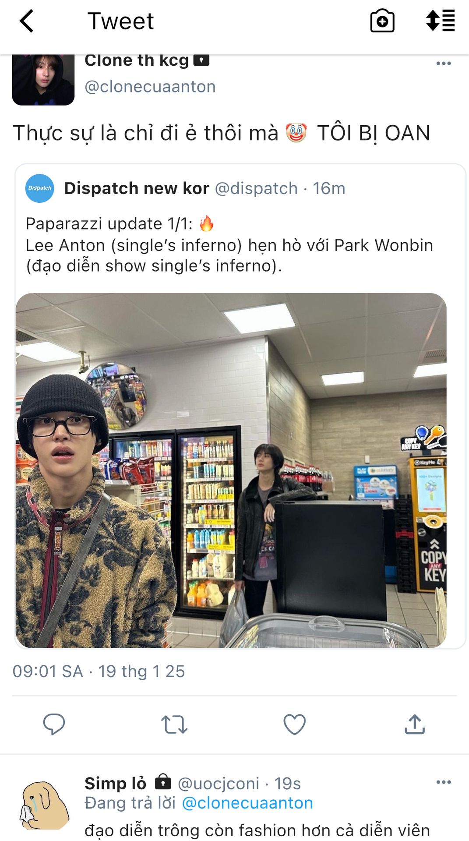Screen dimensions: 469x841
Task: Open Simp lỏ avatar
Action: [44, 805]
